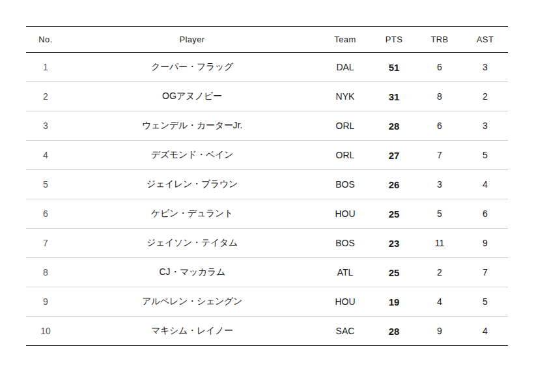Click the No. column header
Viewport: 534px width, 372px height.
point(46,39)
